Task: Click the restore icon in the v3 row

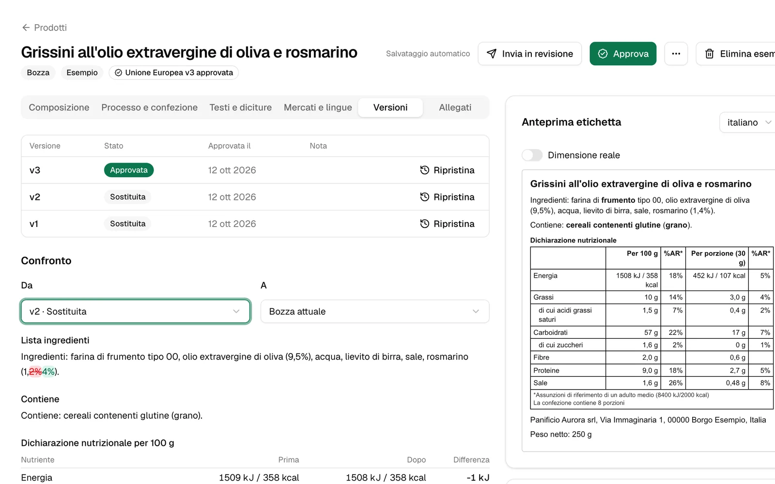Action: pos(425,170)
